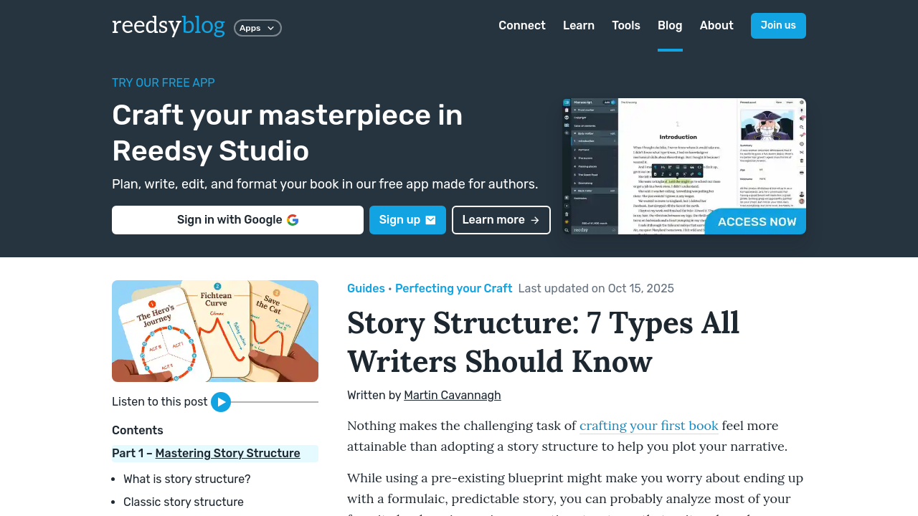
Task: Open the Guides category link
Action: (366, 288)
